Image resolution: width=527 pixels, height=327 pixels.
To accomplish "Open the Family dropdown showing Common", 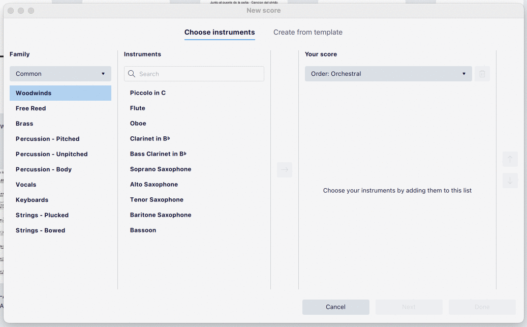I will point(60,73).
